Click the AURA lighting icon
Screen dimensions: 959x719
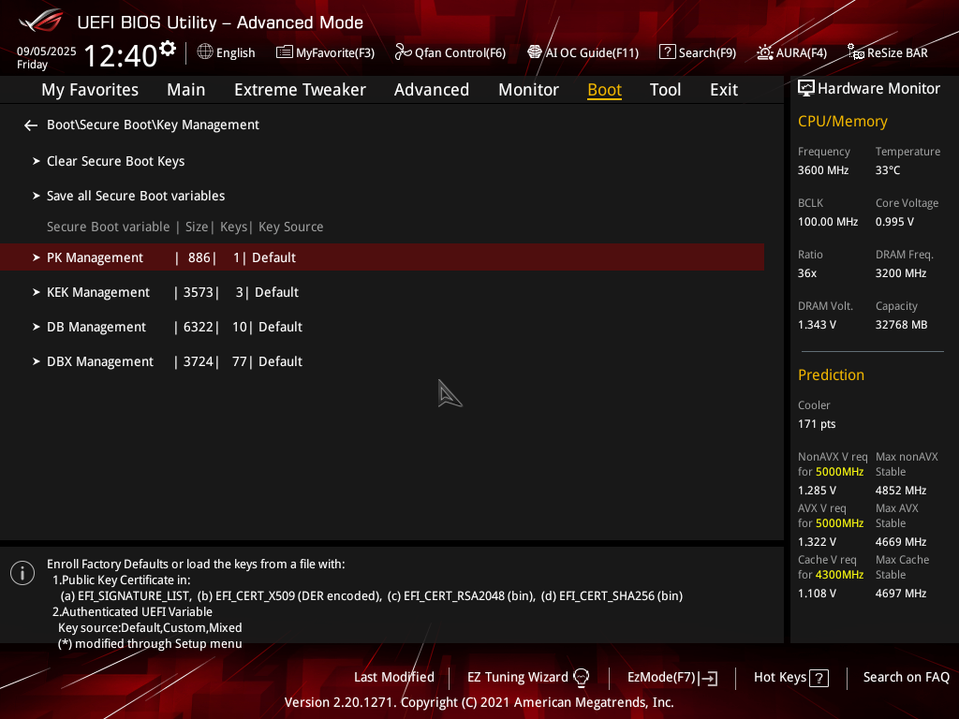click(x=764, y=52)
